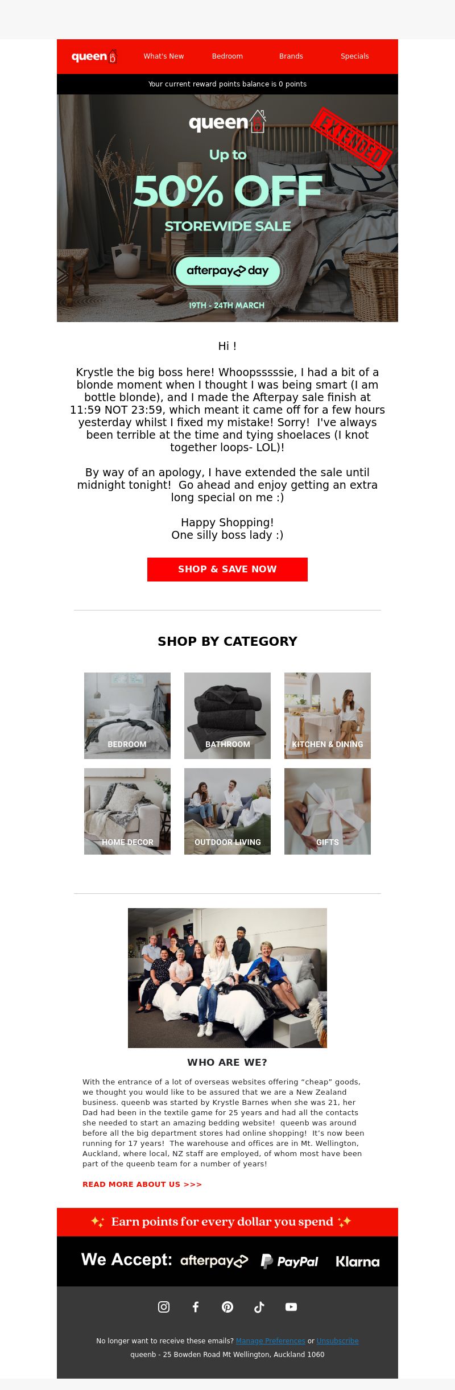Open the Manage Preferences link
455x1390 pixels.
click(271, 1341)
